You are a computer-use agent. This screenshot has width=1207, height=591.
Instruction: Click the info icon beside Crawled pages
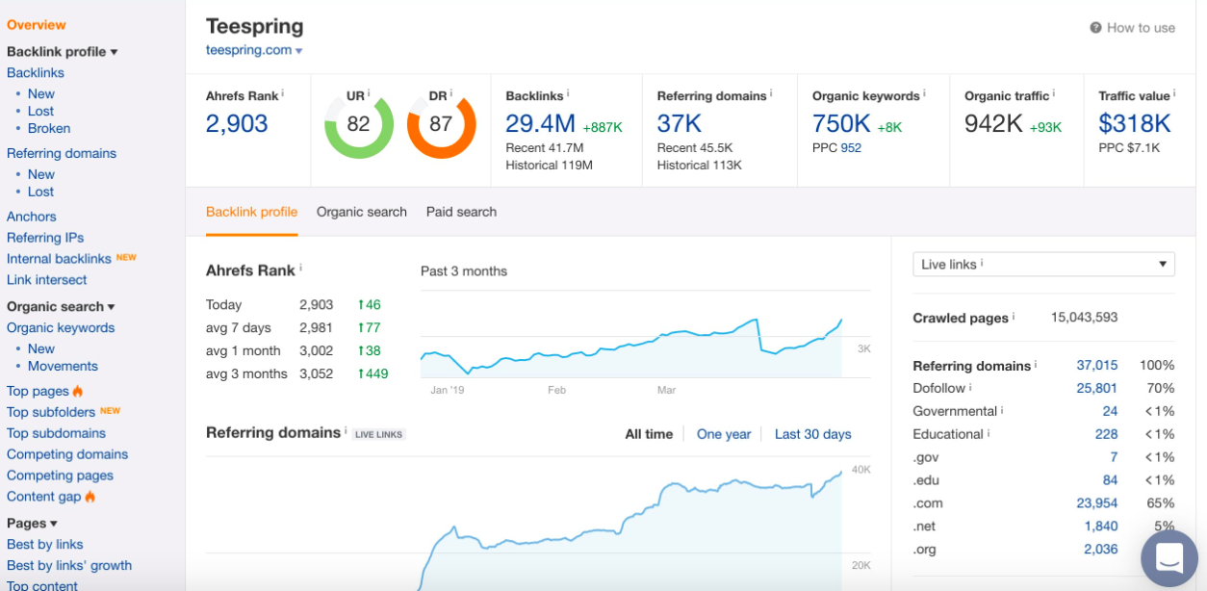tap(1014, 318)
